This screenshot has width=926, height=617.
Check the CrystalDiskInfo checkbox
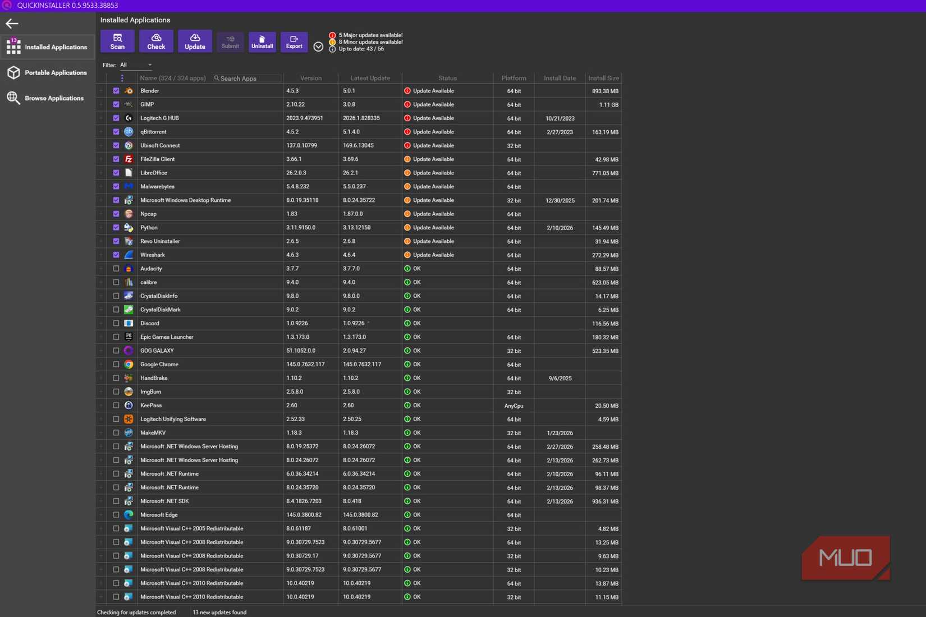pos(116,296)
